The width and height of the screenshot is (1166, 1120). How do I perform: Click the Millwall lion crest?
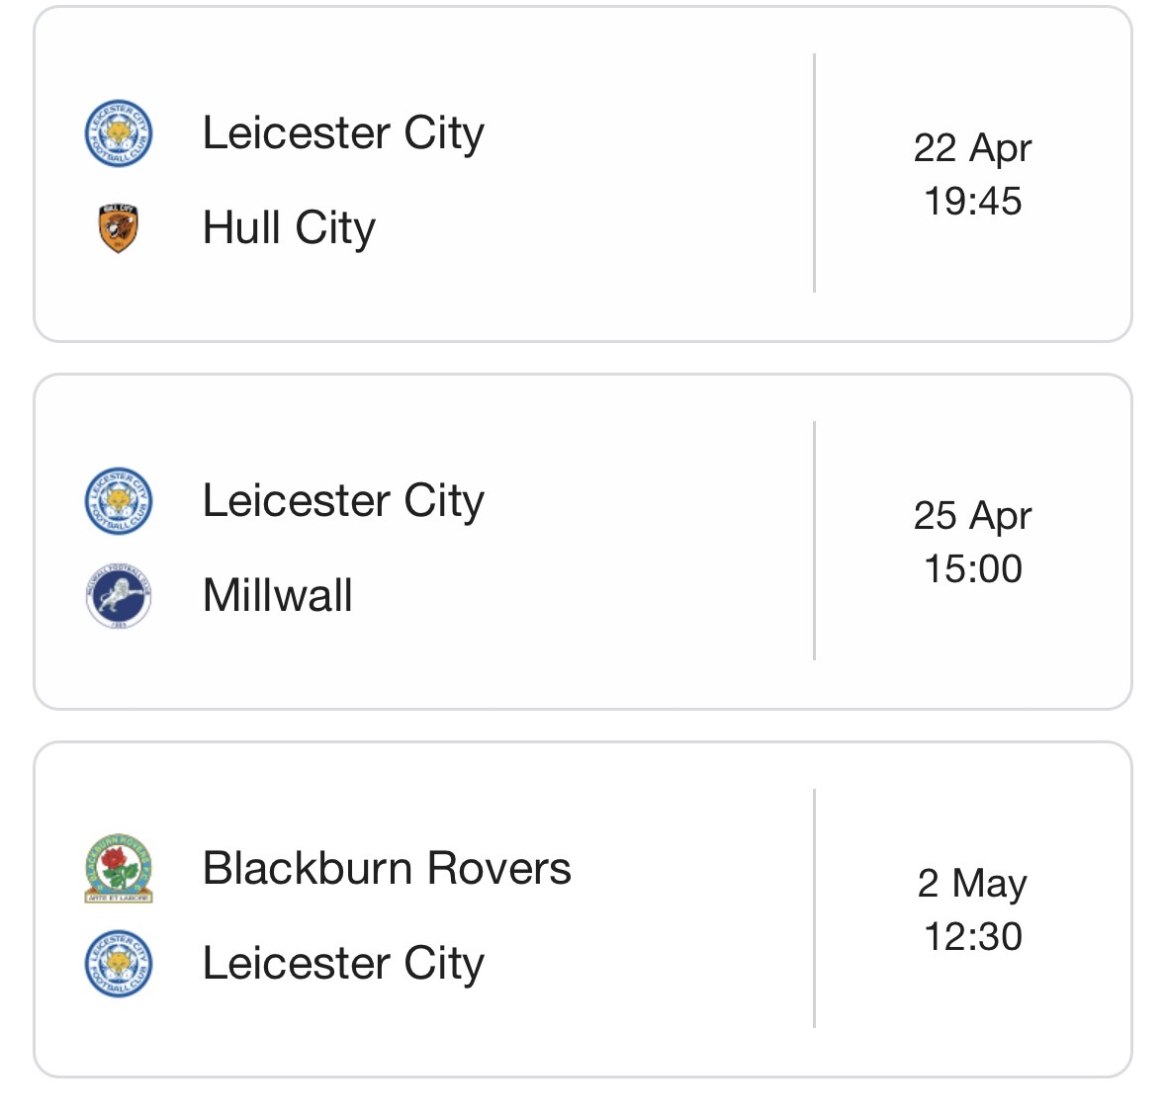[119, 596]
